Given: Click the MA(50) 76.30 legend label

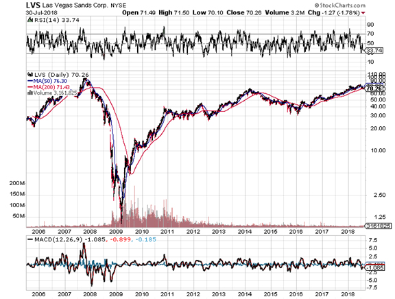Looking at the screenshot, I should tap(50, 81).
